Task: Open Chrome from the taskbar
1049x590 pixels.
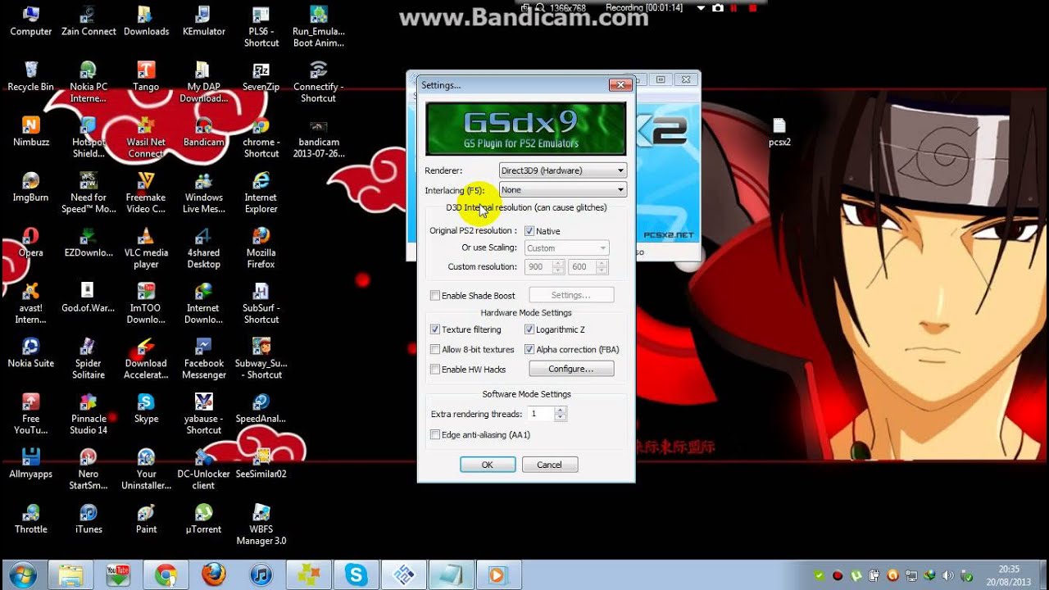Action: pos(166,575)
